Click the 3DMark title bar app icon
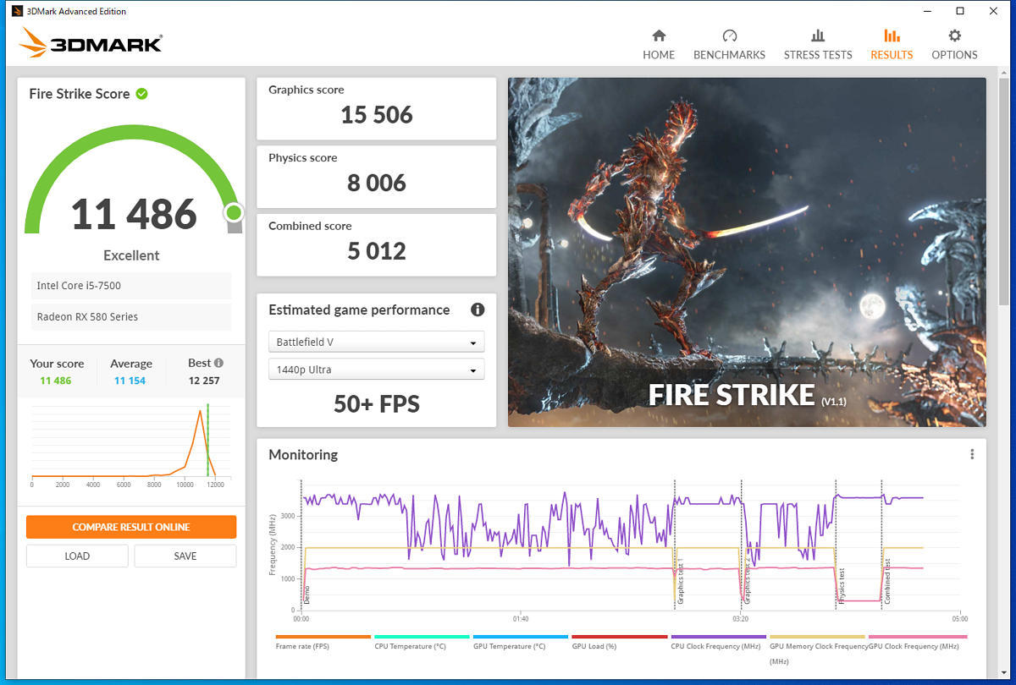The width and height of the screenshot is (1016, 685). 17,11
